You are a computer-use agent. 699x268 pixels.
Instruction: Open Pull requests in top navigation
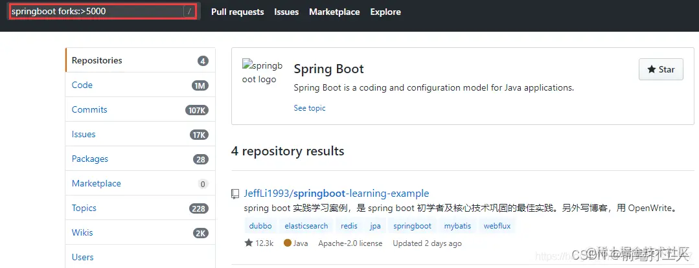[237, 12]
